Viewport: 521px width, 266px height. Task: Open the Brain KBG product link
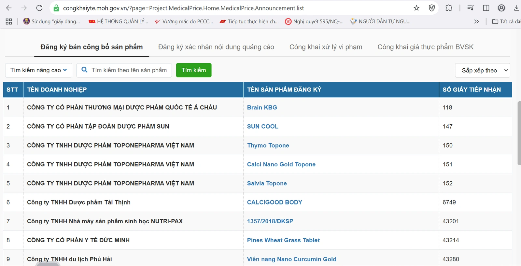click(x=262, y=107)
